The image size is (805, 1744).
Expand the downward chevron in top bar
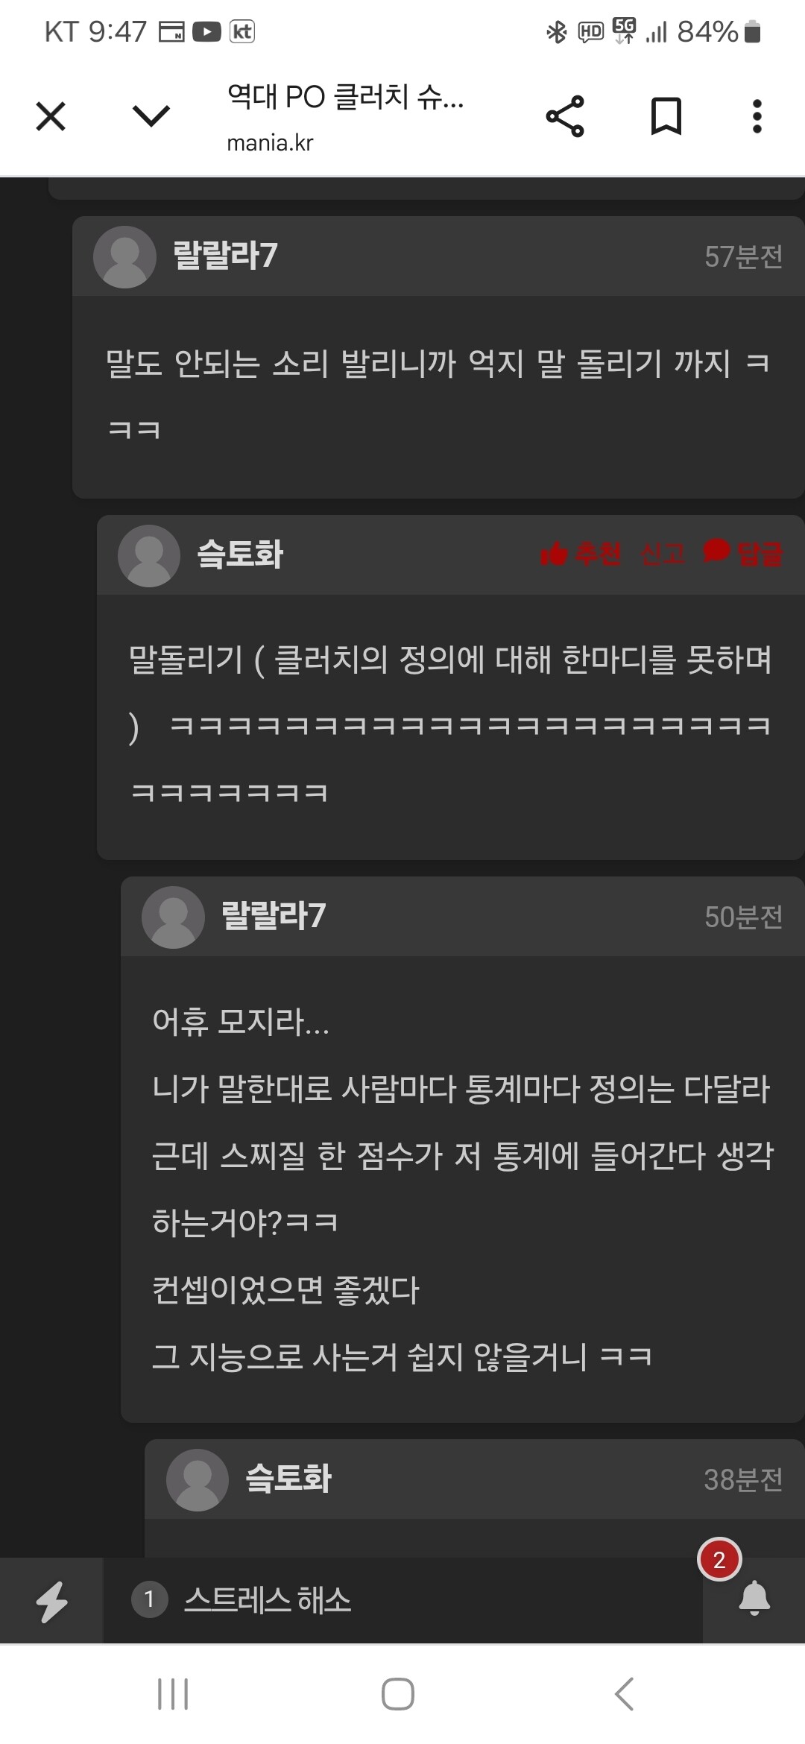151,116
